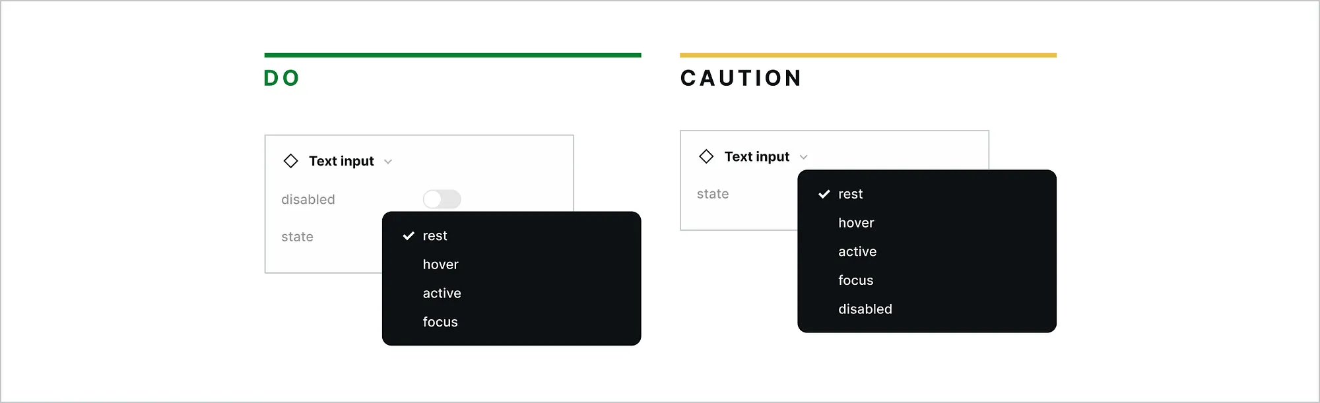Screen dimensions: 1320x403
Task: Click the Text input title in CAUTION panel
Action: click(756, 156)
